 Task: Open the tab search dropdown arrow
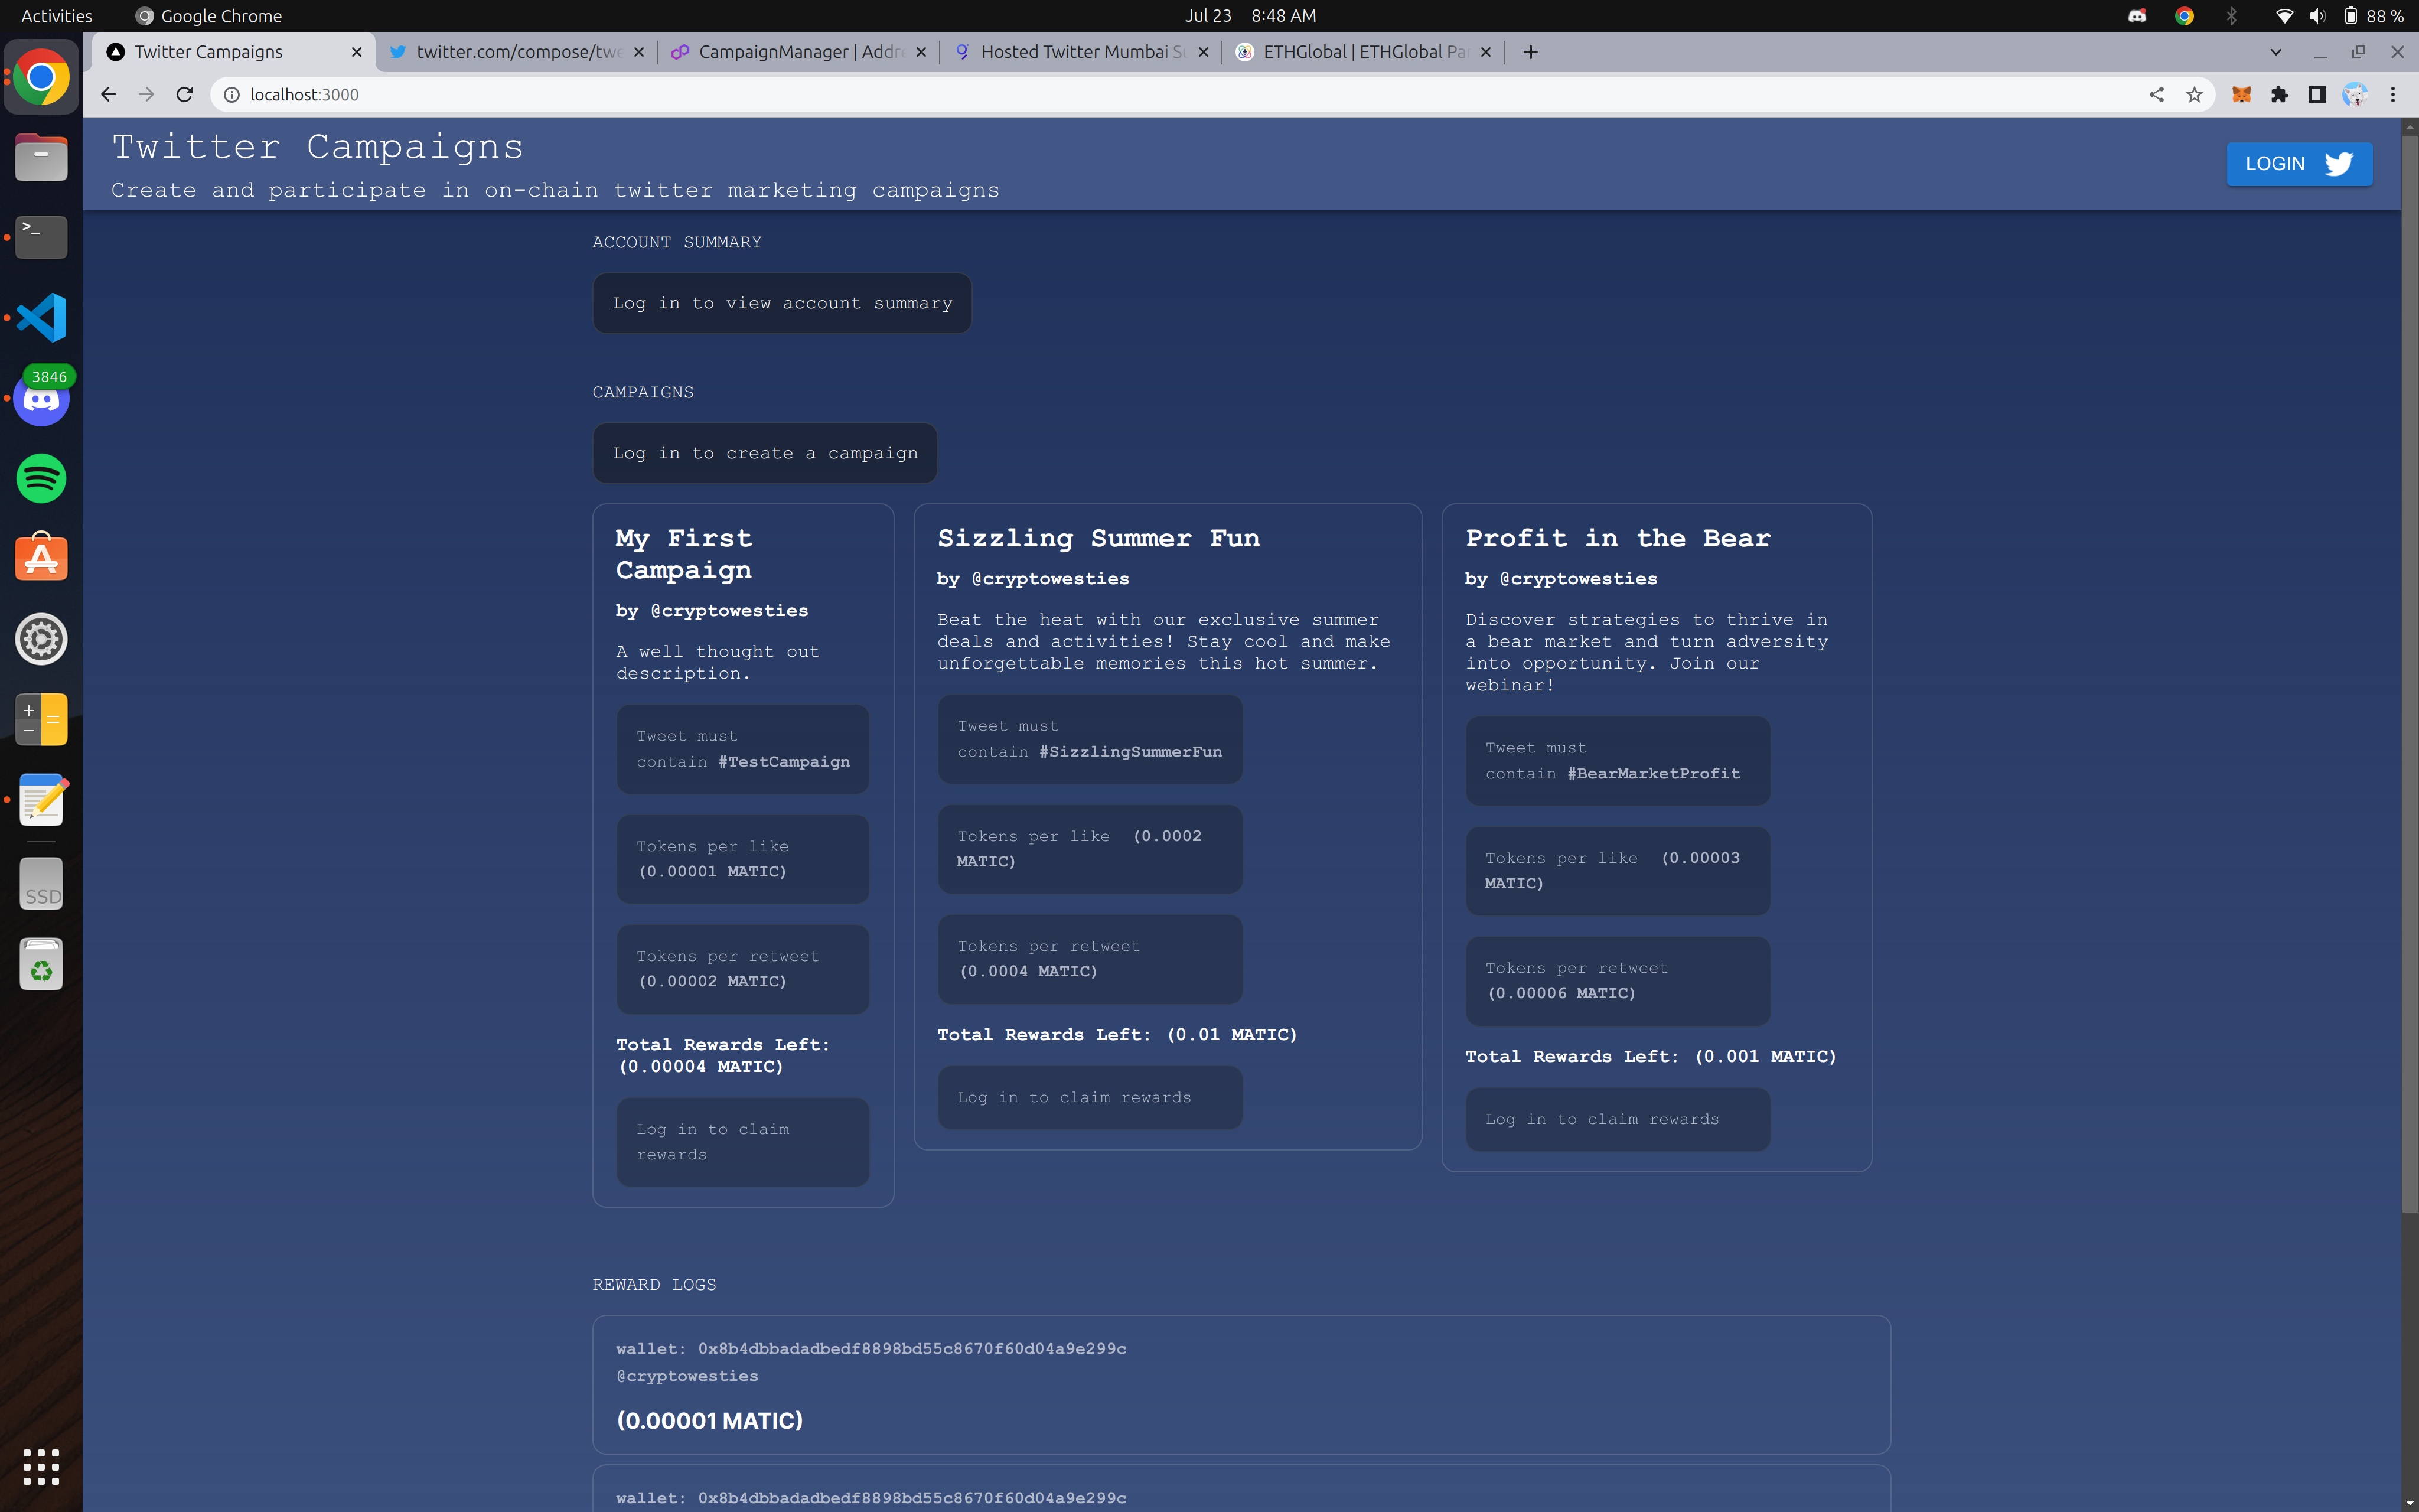click(x=2276, y=52)
